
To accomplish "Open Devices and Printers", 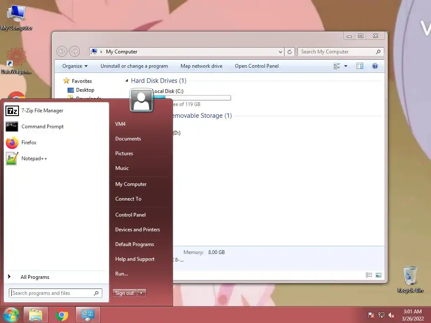I will [x=138, y=230].
